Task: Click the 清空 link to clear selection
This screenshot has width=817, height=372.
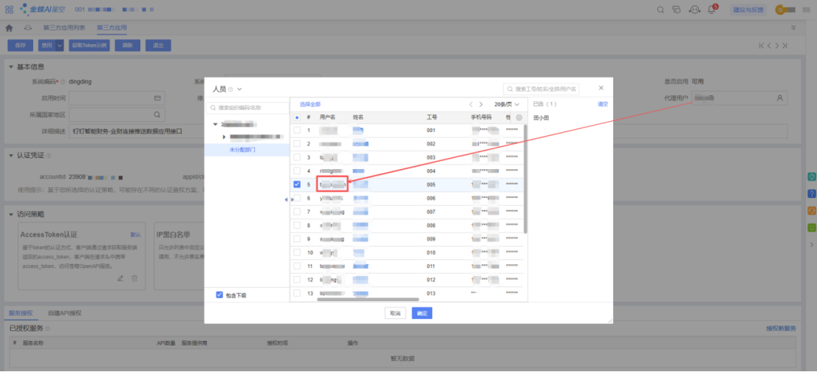Action: [602, 104]
